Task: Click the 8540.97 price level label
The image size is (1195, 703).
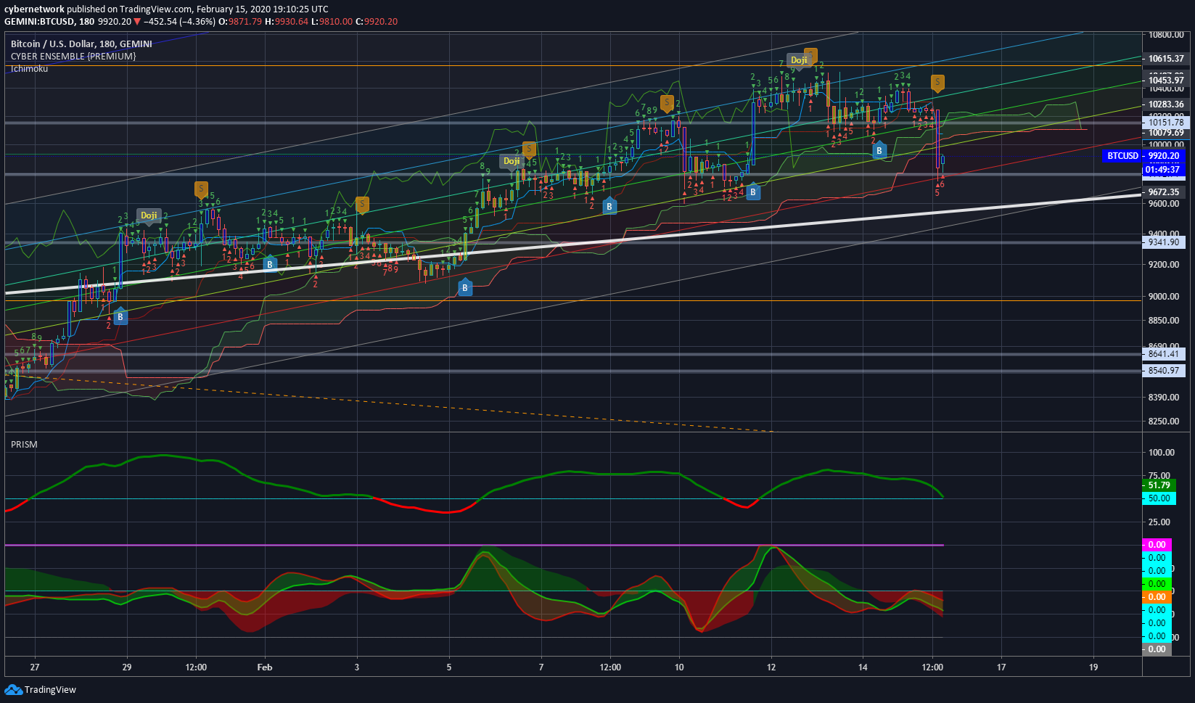Action: click(x=1164, y=371)
